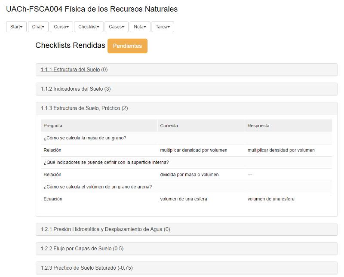This screenshot has width=344, height=277.
Task: Open the Checklist menu
Action: point(89,27)
